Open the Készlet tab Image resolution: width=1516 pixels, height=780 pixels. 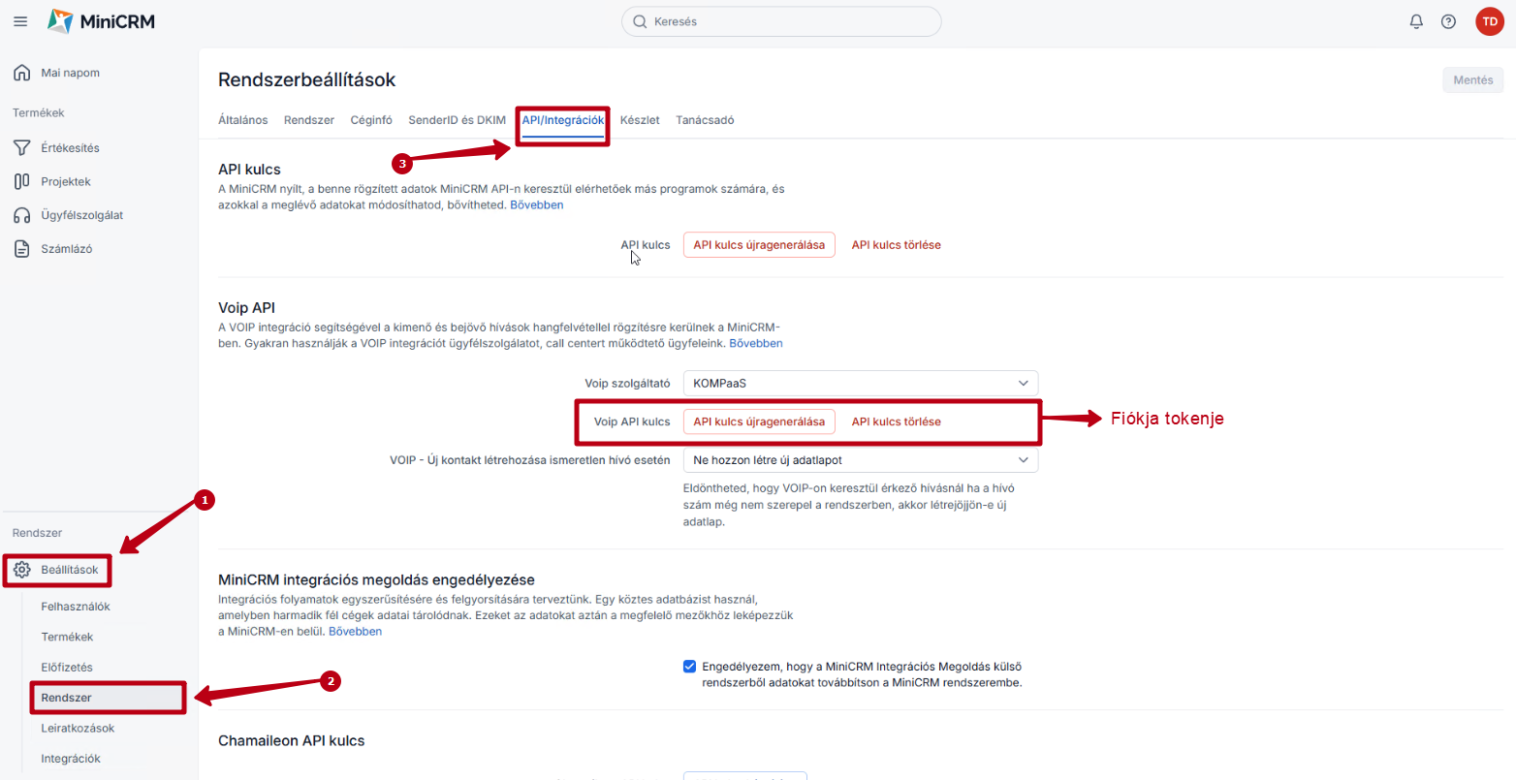640,120
